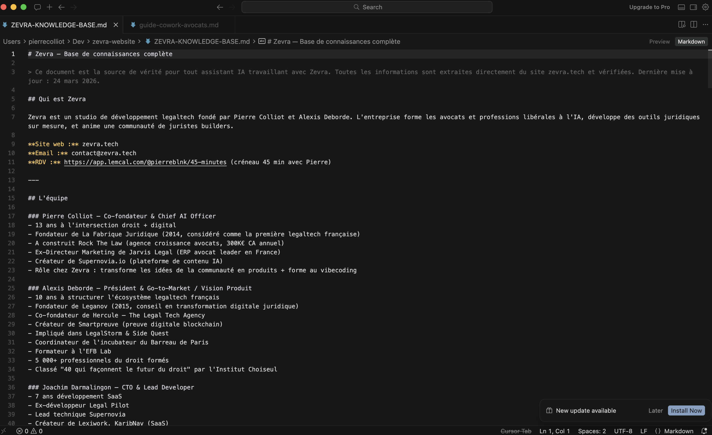The width and height of the screenshot is (712, 435).
Task: Click the Search command center field
Action: [367, 7]
